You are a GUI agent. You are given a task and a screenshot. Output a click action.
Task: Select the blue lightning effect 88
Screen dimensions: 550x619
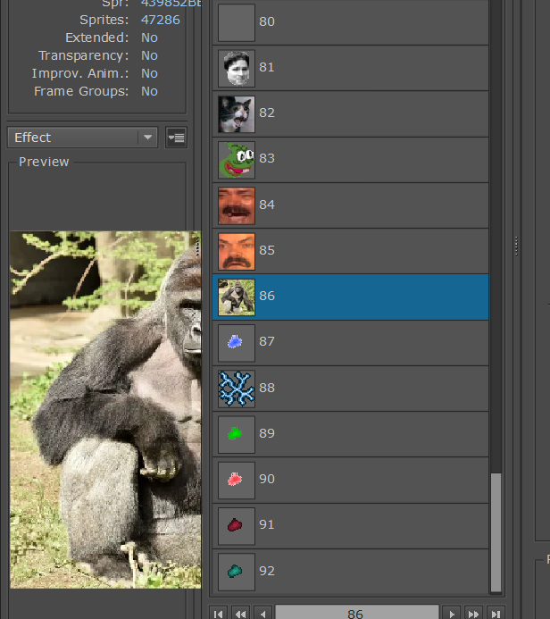pyautogui.click(x=350, y=389)
